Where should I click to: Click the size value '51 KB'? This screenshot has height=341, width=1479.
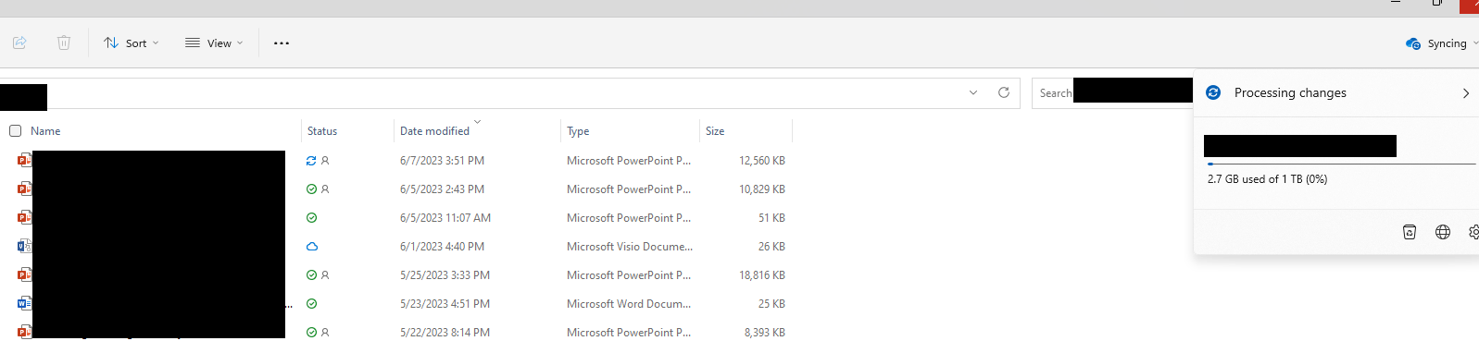tap(771, 218)
